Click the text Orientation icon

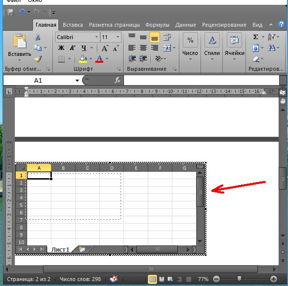coord(159,59)
